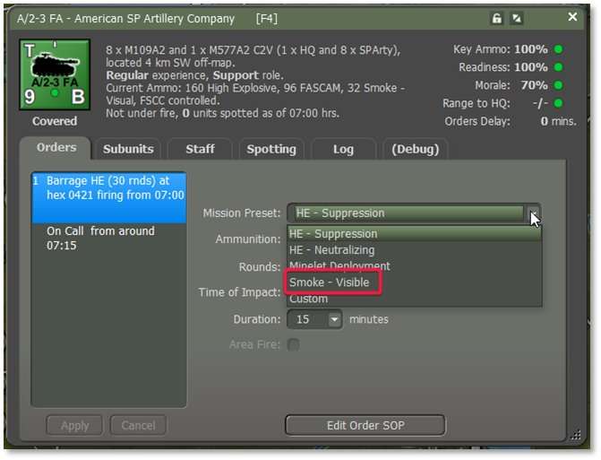Click the Cancel button
Viewport: 601px width, 460px height.
(x=138, y=425)
